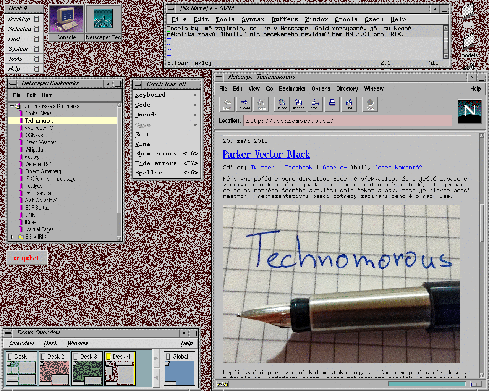Open the Syntax menu in GVIM
The width and height of the screenshot is (489, 391).
[x=253, y=19]
